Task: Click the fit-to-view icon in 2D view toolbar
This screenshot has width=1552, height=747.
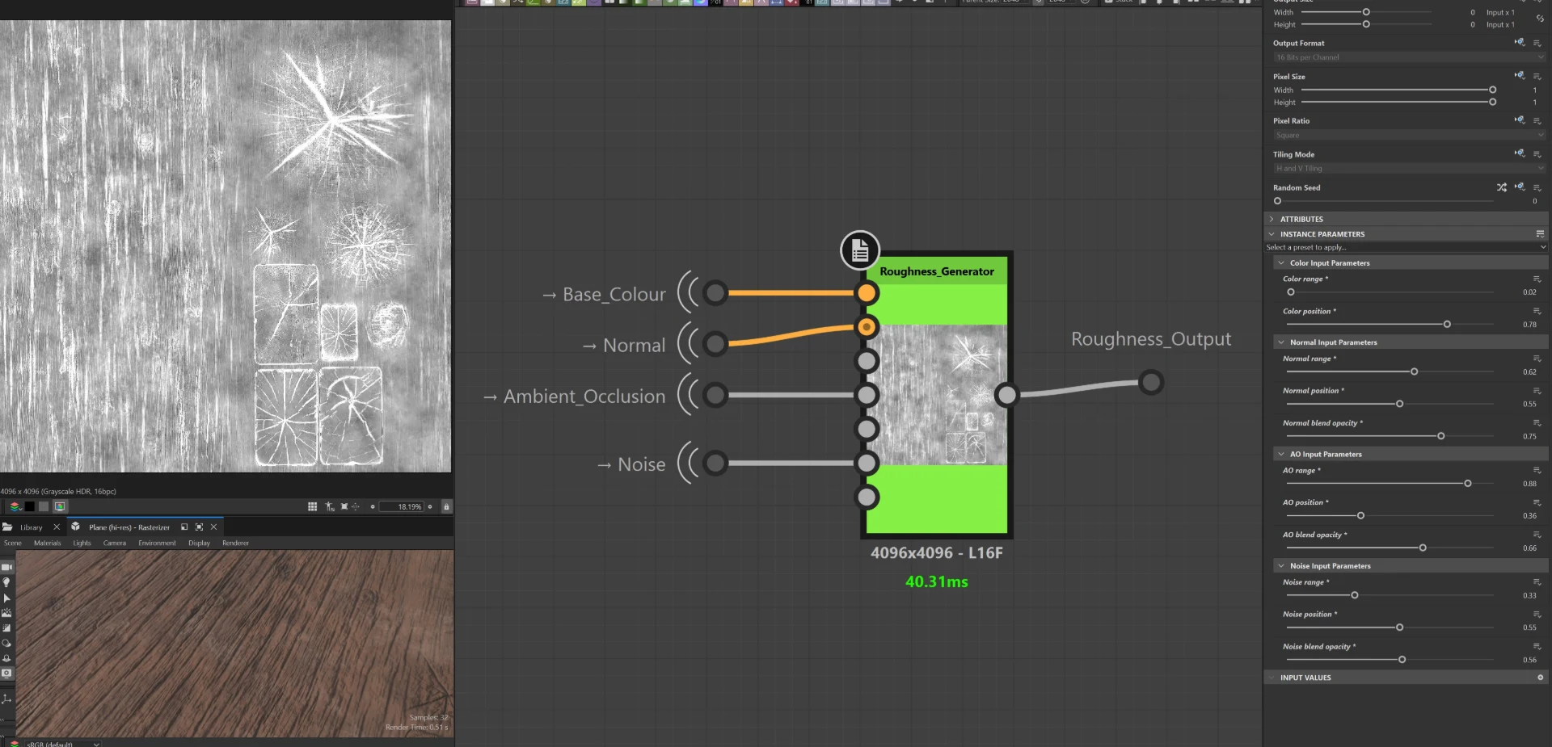Action: click(344, 506)
